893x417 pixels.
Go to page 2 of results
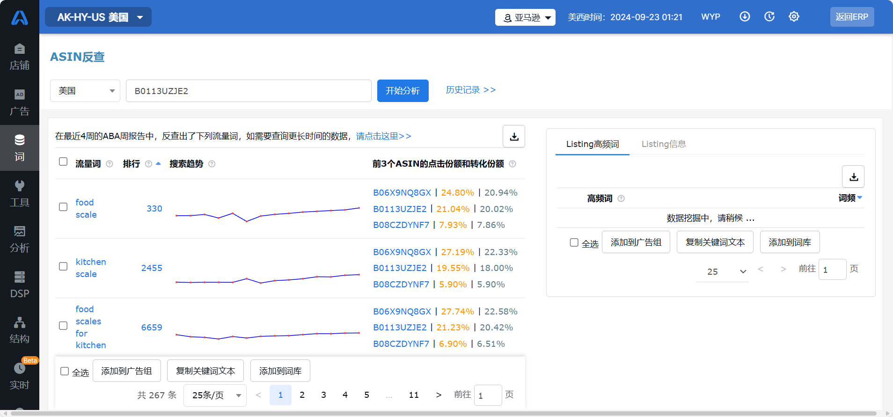tap(302, 395)
